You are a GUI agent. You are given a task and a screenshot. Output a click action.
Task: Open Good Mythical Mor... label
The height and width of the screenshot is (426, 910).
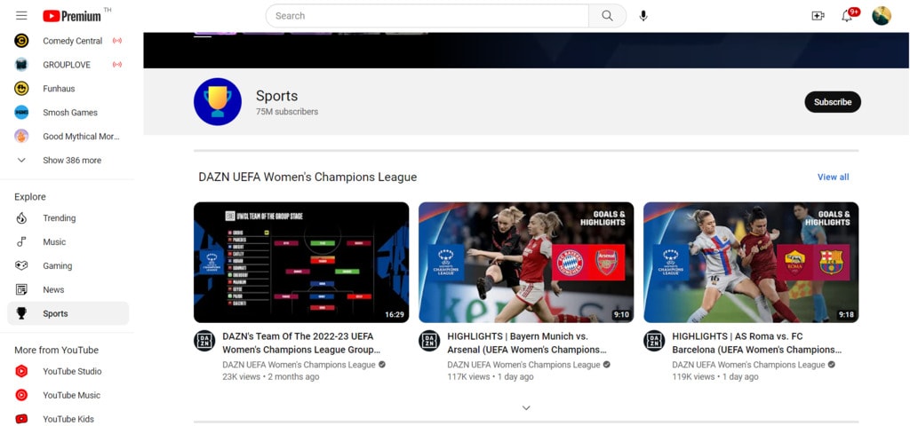point(81,136)
